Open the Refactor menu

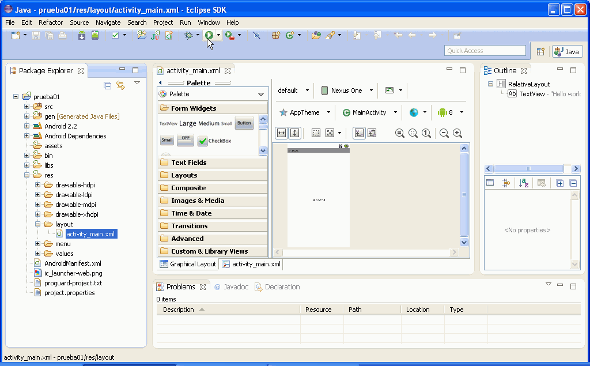tap(51, 22)
